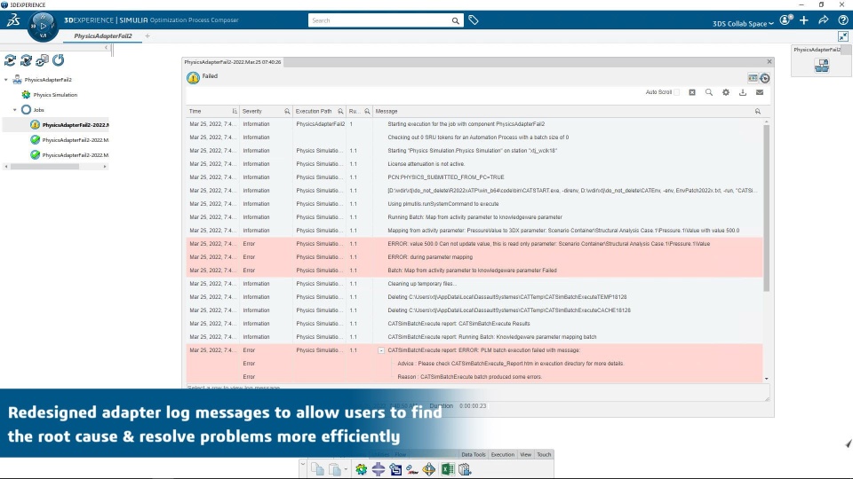
Task: Collapse the bottom action bar chevron
Action: (x=302, y=465)
